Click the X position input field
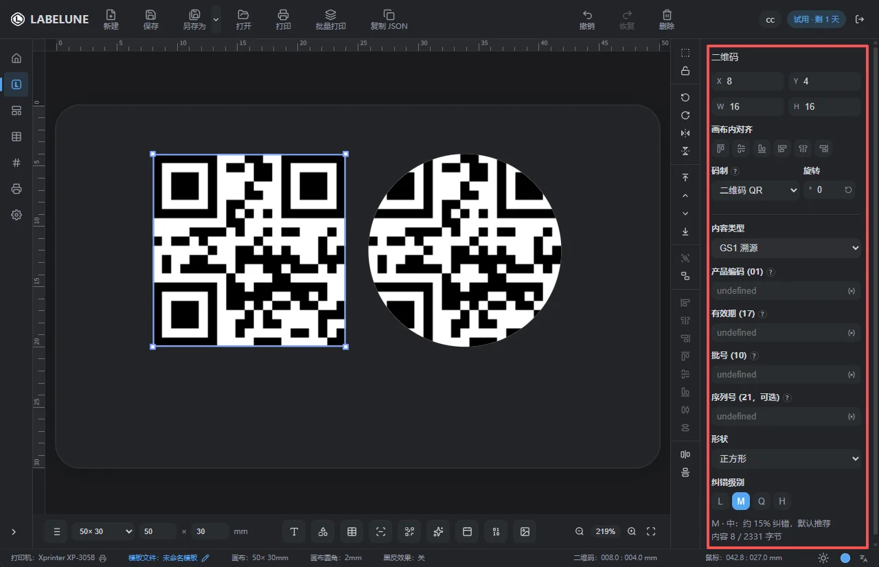879x567 pixels. [x=747, y=81]
